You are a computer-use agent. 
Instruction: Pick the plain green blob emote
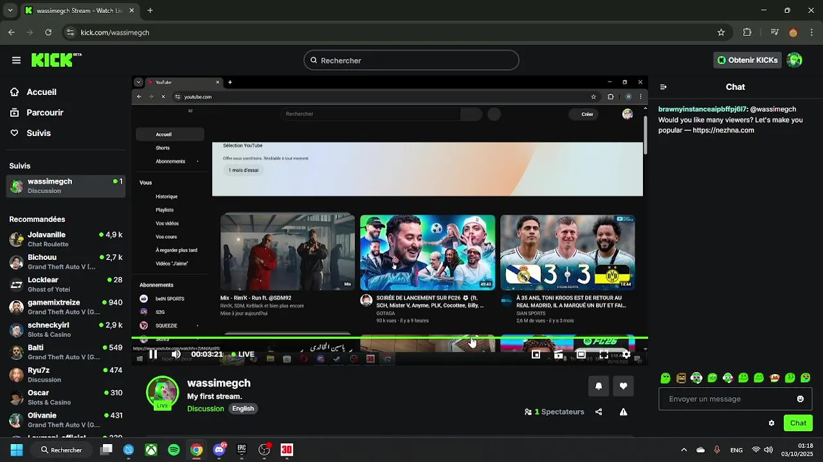665,378
